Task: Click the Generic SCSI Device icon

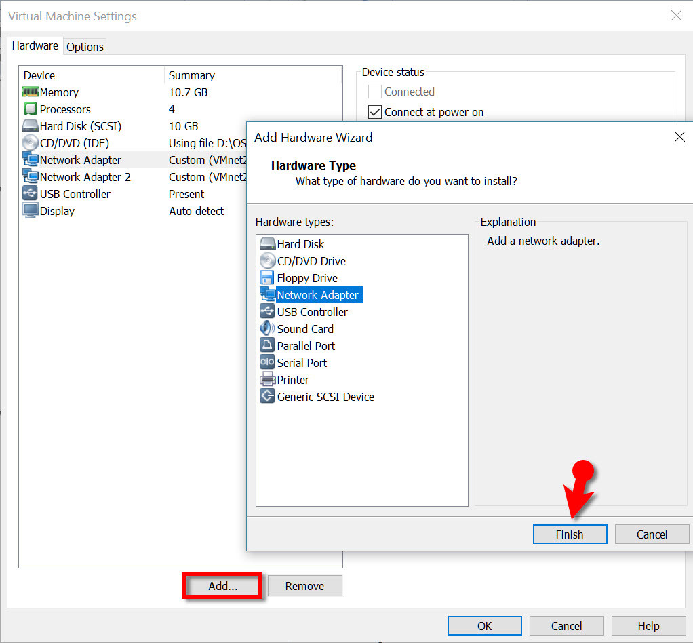Action: 267,396
